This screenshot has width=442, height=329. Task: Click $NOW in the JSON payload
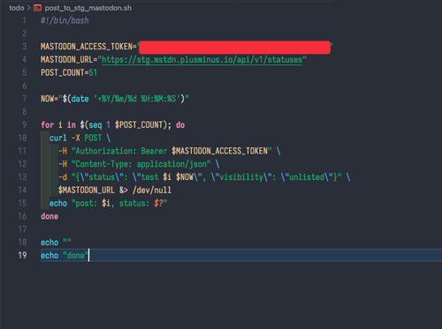pyautogui.click(x=185, y=176)
